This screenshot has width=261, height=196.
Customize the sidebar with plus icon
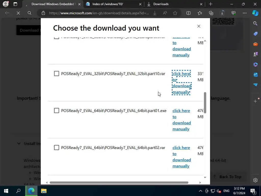coord(255,101)
